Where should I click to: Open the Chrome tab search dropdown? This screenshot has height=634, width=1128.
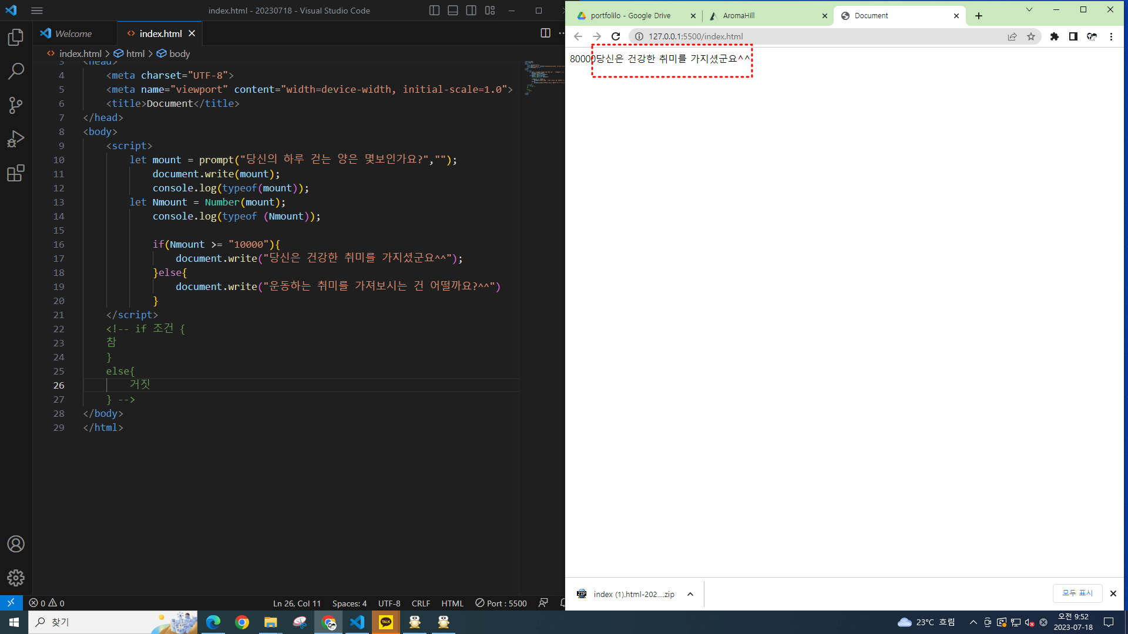click(x=1029, y=9)
